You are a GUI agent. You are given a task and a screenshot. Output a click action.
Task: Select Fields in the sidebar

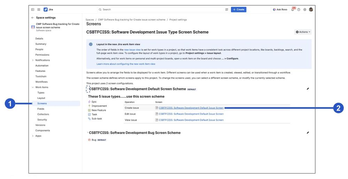[41, 109]
